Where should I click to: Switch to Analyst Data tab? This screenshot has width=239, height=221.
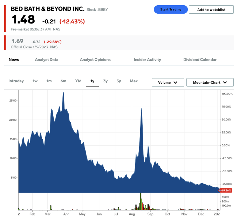47,60
